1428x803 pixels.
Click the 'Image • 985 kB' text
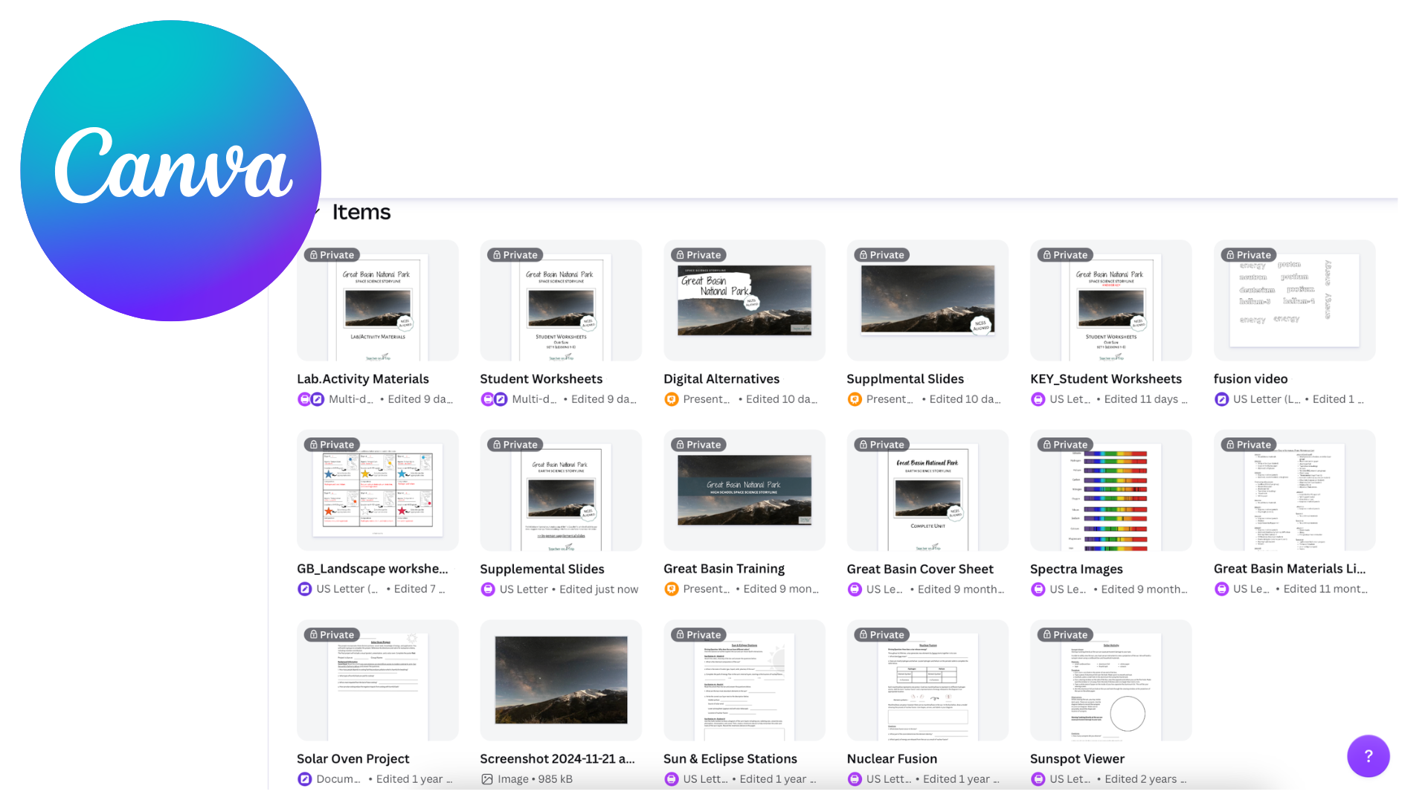click(x=535, y=779)
